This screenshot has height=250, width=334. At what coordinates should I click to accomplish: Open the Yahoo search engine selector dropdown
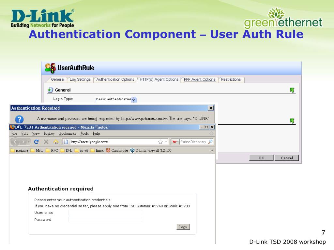pos(175,142)
